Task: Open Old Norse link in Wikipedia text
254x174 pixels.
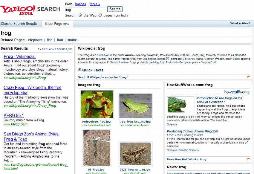Action: [x=189, y=59]
